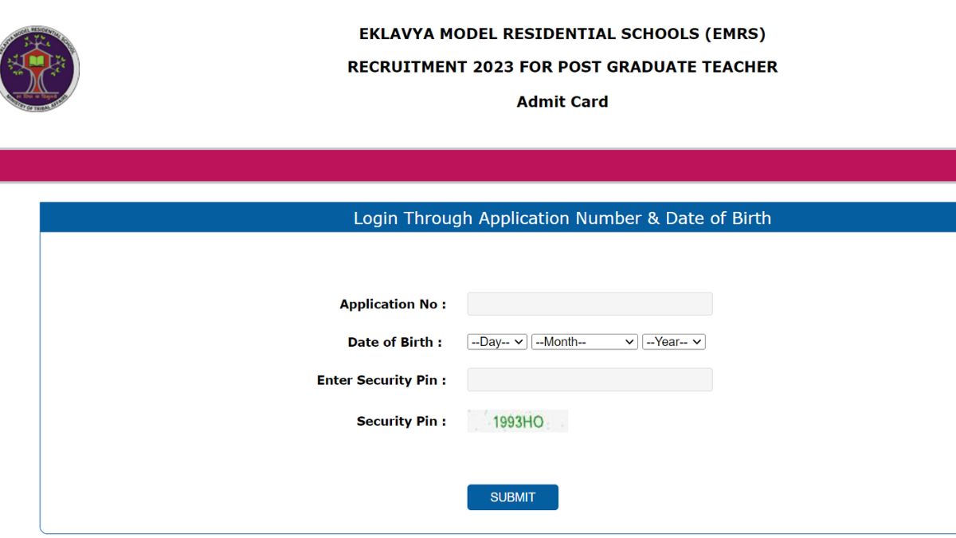Open the Year dropdown selector
Viewport: 956px width, 538px height.
[x=674, y=342]
